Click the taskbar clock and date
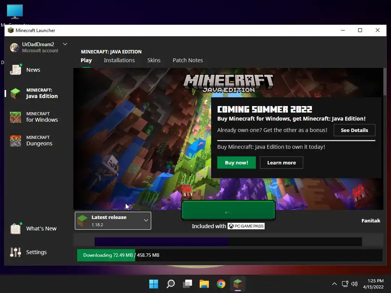The height and width of the screenshot is (293, 391). (373, 284)
